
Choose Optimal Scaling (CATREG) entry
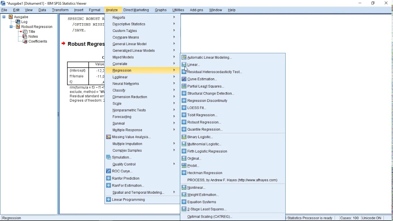pyautogui.click(x=210, y=217)
